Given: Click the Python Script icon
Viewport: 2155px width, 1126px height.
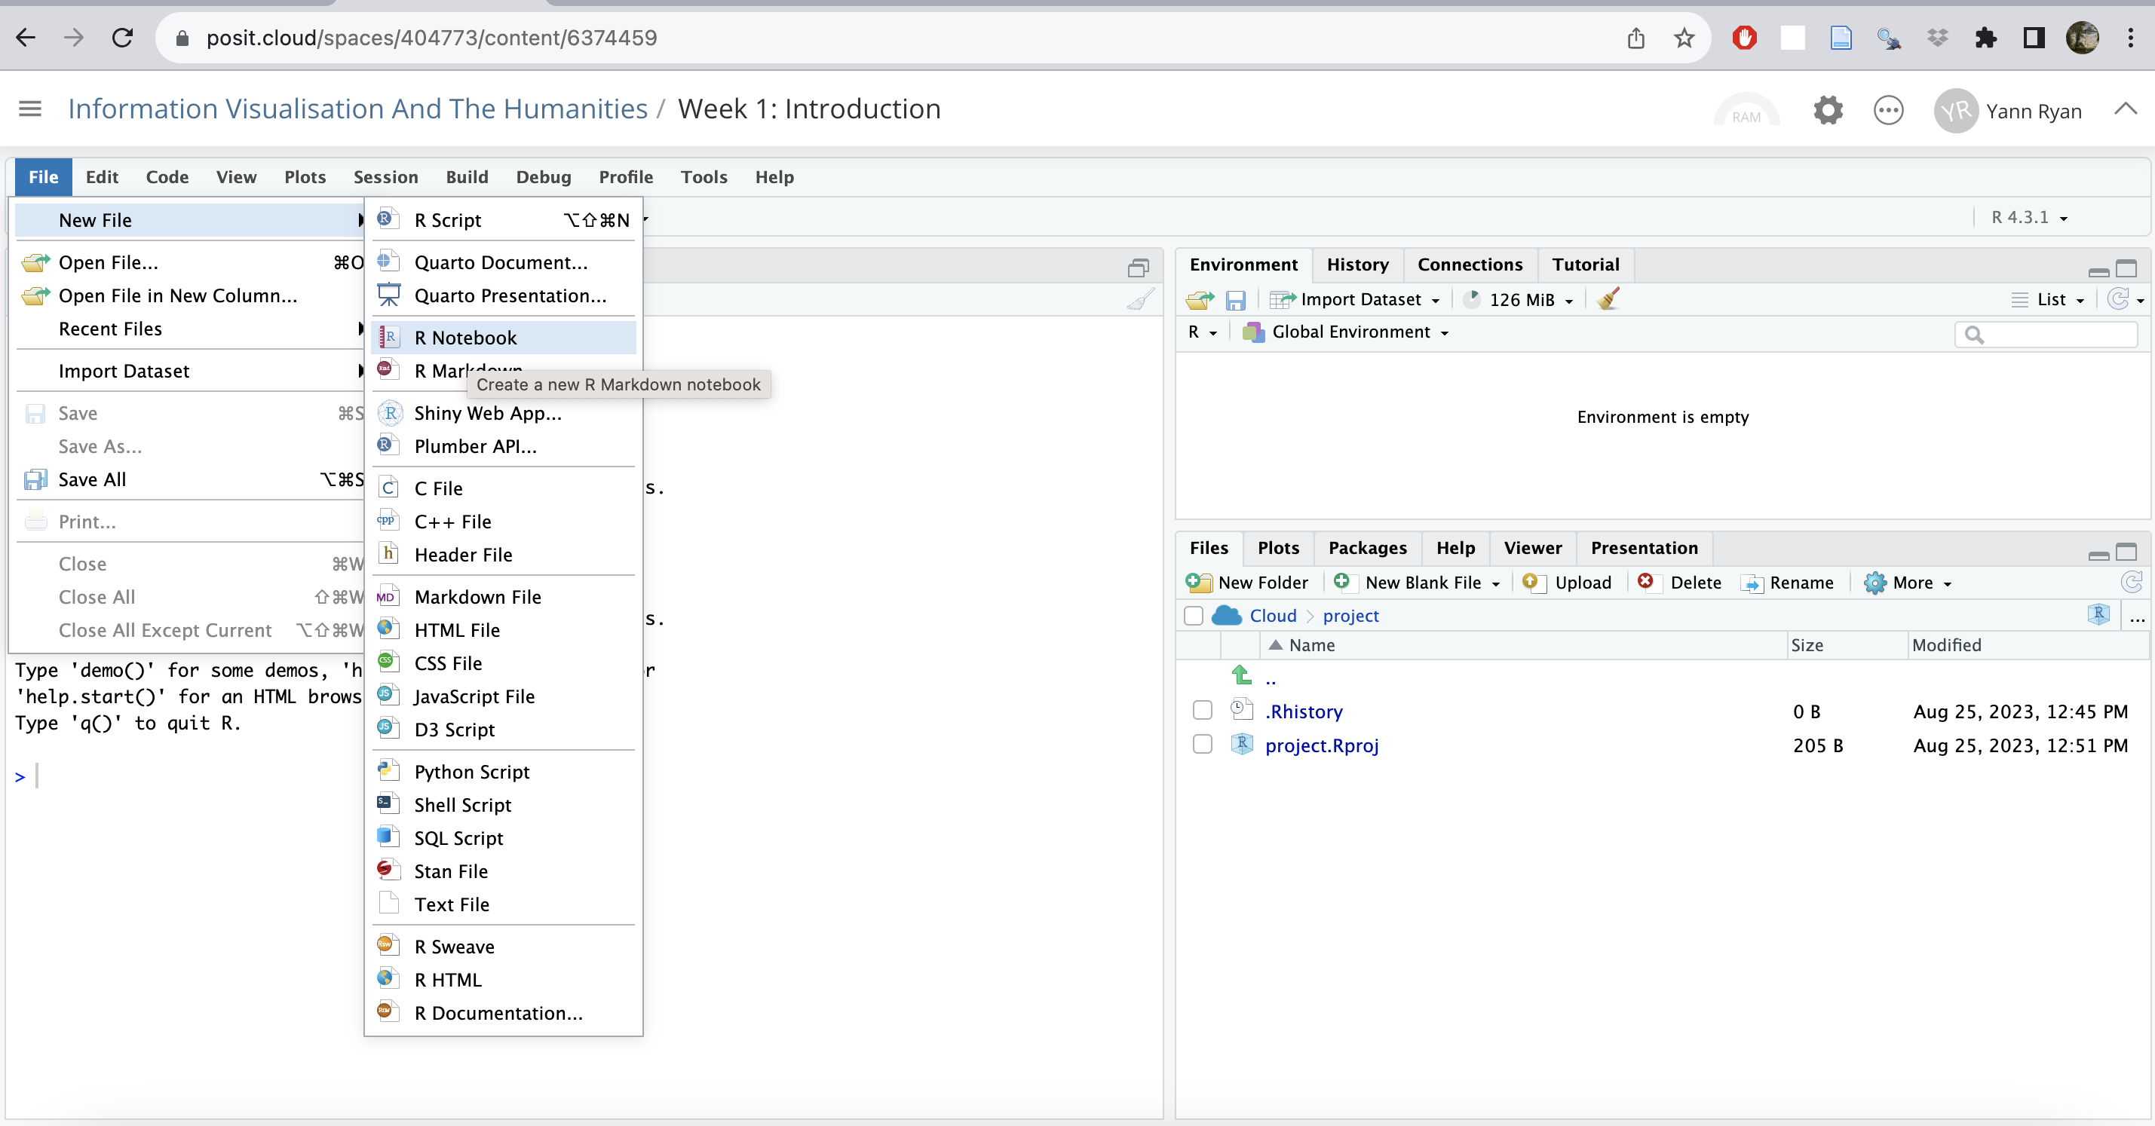Looking at the screenshot, I should [387, 771].
